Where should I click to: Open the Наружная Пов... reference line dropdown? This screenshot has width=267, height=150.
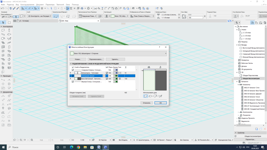(x=87, y=16)
